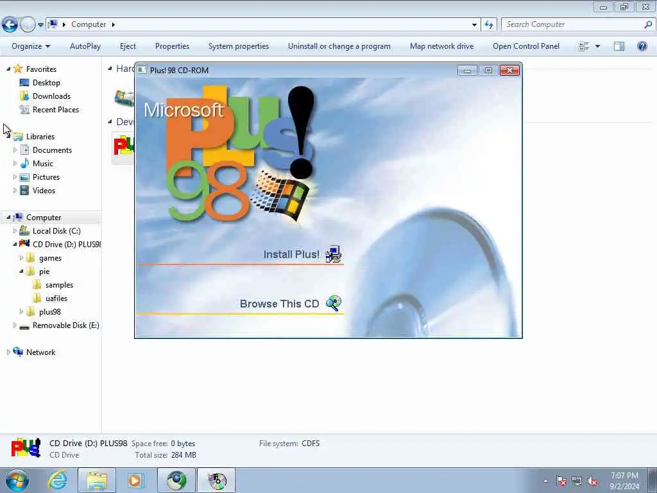Open Windows Media Player from taskbar
The image size is (657, 493).
pos(135,480)
